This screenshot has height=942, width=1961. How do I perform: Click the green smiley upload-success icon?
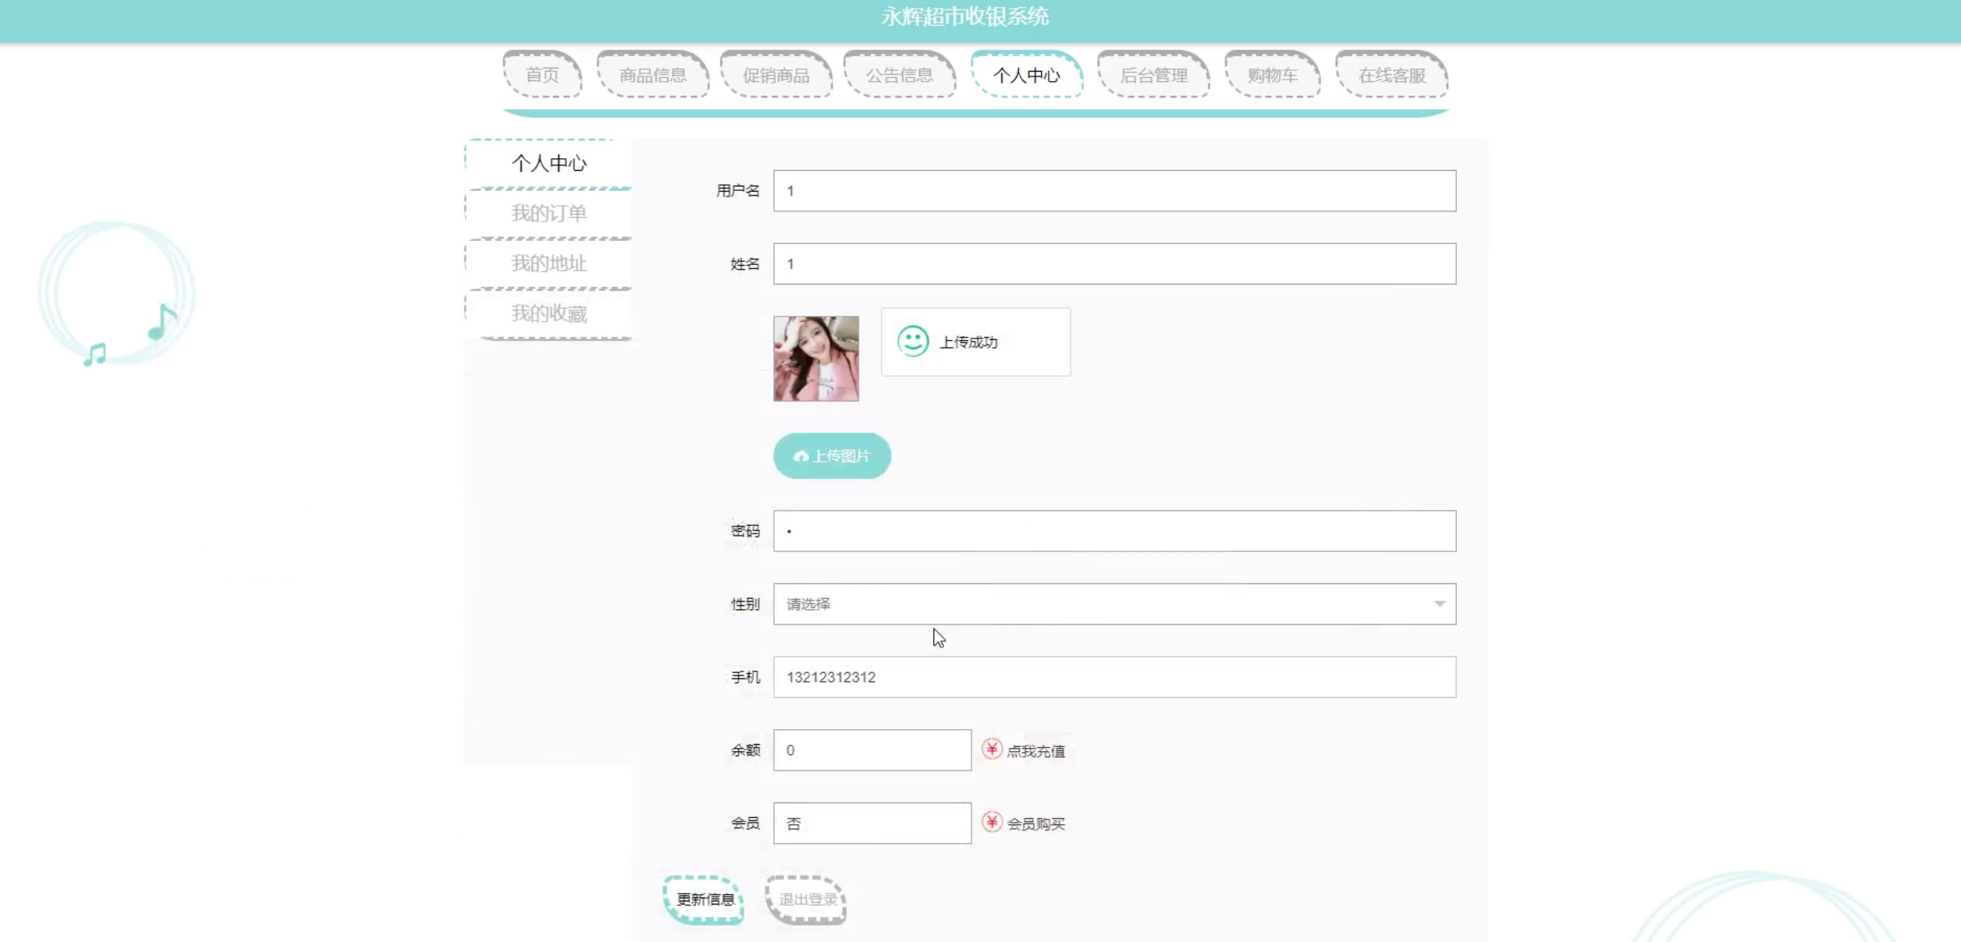coord(912,342)
